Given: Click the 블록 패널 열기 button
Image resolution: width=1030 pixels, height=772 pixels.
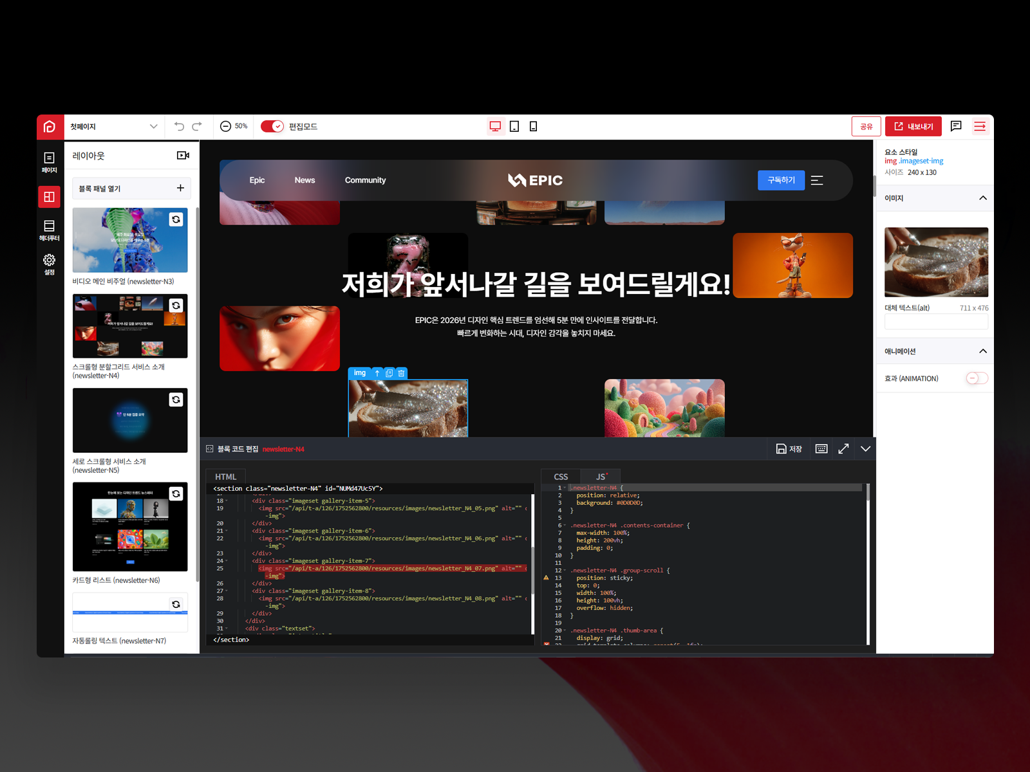Looking at the screenshot, I should 131,188.
